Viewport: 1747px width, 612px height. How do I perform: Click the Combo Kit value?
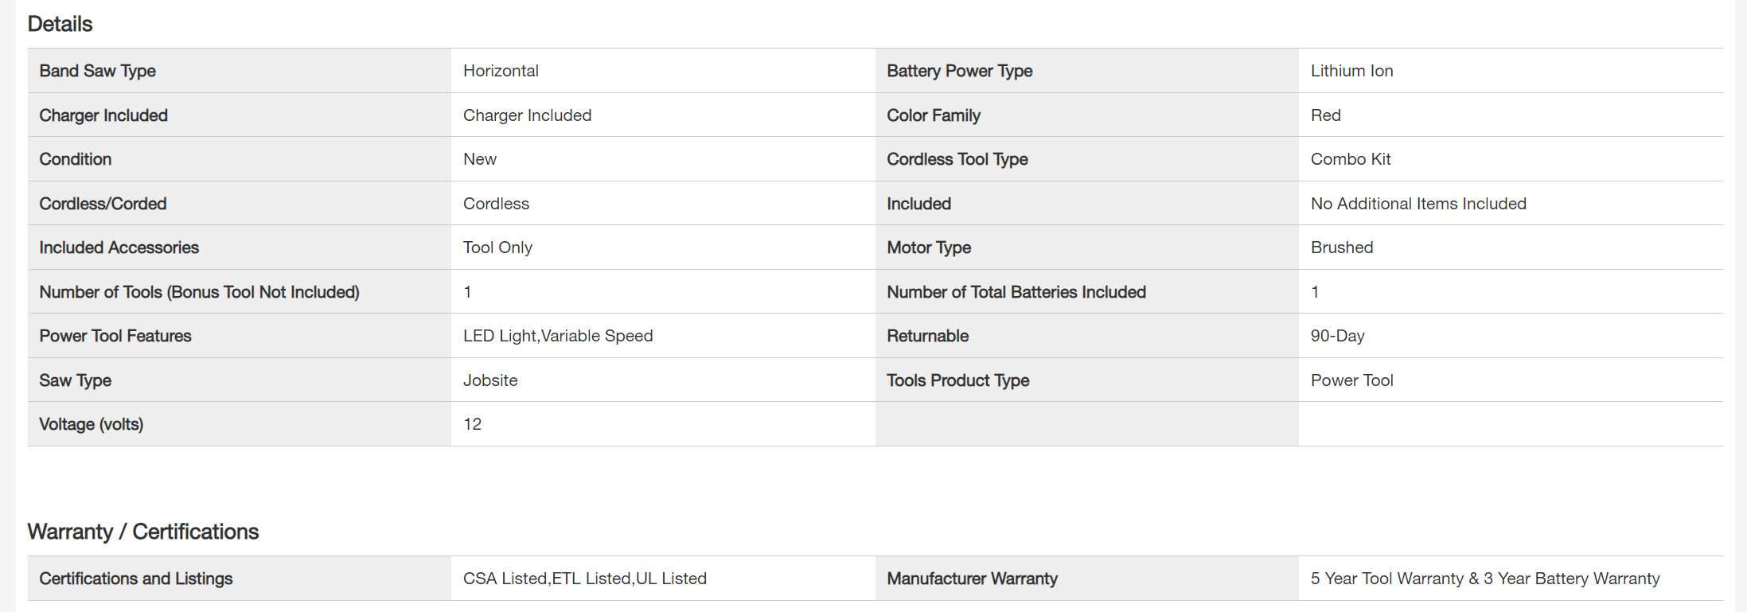[1351, 159]
